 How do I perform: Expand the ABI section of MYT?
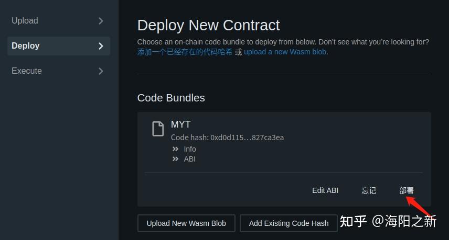184,159
